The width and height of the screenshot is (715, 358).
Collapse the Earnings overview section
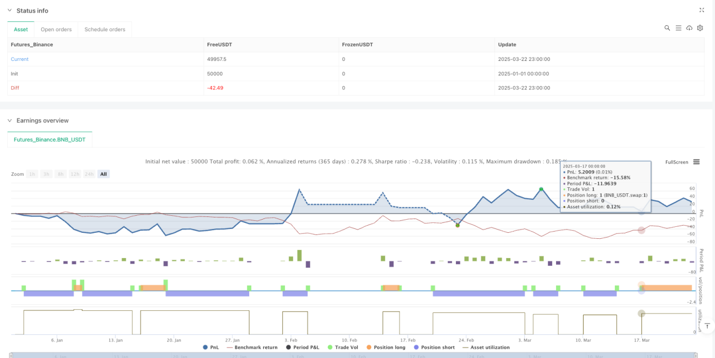point(9,120)
